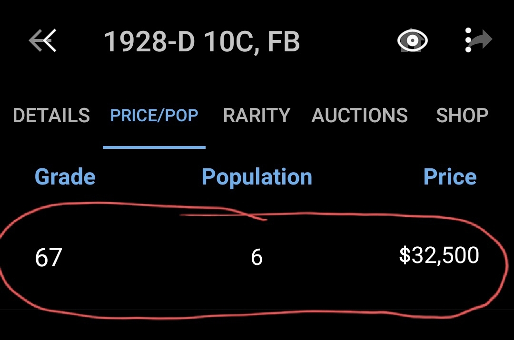Open the DETAILS tab
Screen dimensions: 514x340
tap(51, 115)
